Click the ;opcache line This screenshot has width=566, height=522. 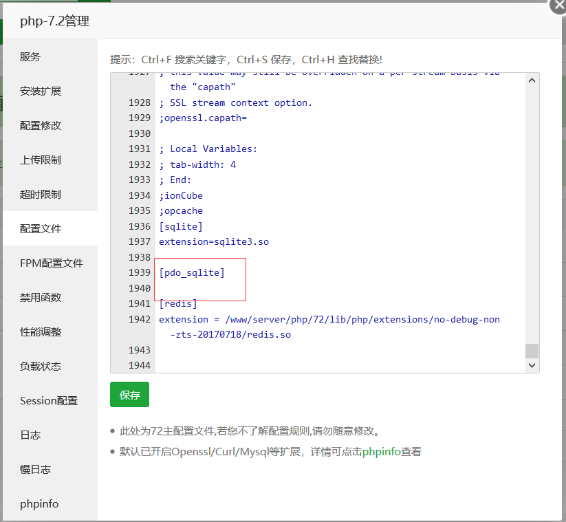tap(181, 211)
